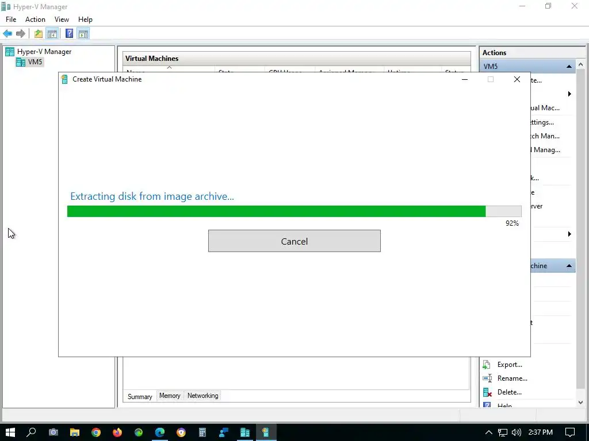Click the Rename... action link
Viewport: 589px width, 441px height.
(x=512, y=378)
